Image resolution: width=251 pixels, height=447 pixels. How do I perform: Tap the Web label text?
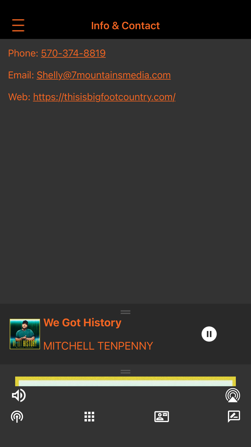point(19,97)
